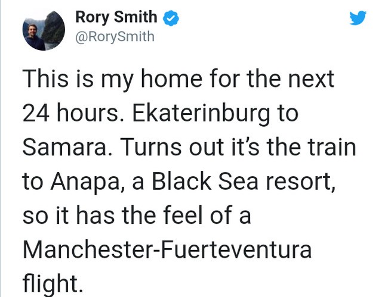Screen dimensions: 388x297
Task: Click the word Anapa in the tweet
Action: coord(87,182)
